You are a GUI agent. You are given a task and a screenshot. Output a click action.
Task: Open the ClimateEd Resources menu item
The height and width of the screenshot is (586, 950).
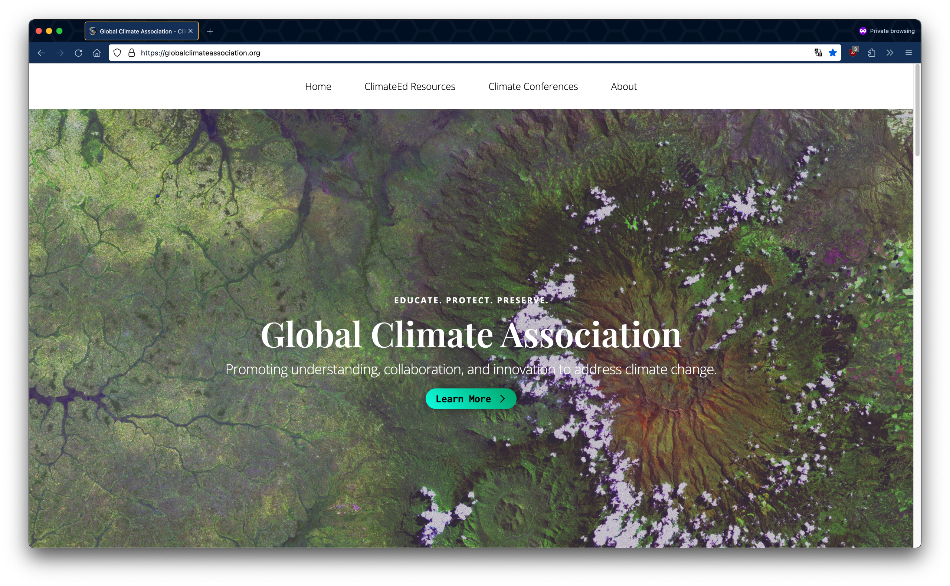tap(410, 86)
